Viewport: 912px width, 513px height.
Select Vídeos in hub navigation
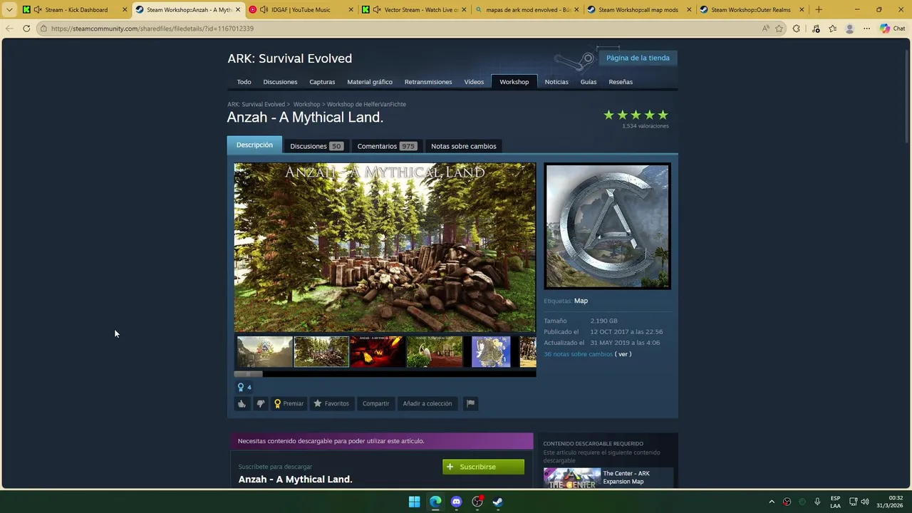[x=474, y=82]
